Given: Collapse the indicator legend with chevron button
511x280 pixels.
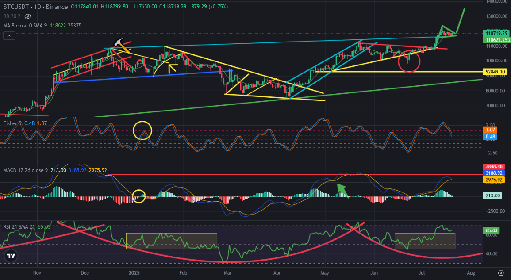Looking at the screenshot, I should pos(9,35).
